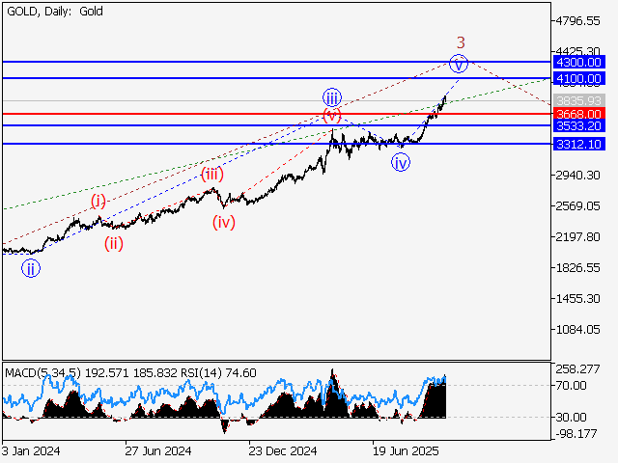Image resolution: width=618 pixels, height=463 pixels.
Task: Select the 4100.00 price level tag
Action: pyautogui.click(x=579, y=78)
